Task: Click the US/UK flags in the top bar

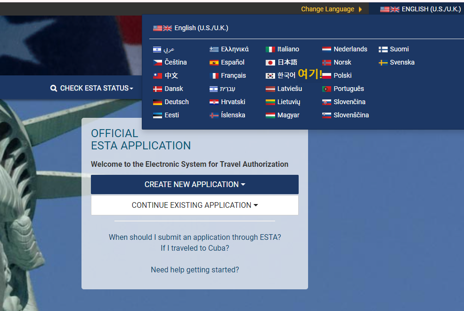Action: (x=390, y=9)
